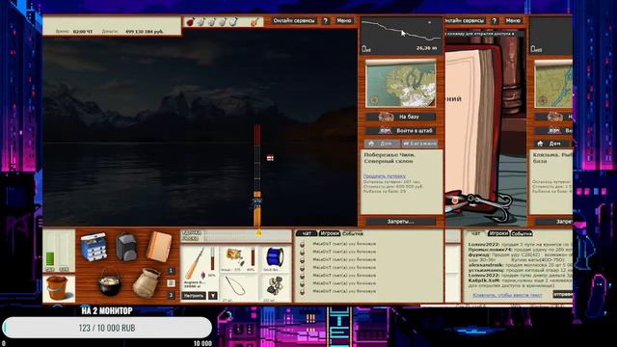Click the depth profile chart
Viewport: 617px width, 347px height.
coord(401,35)
